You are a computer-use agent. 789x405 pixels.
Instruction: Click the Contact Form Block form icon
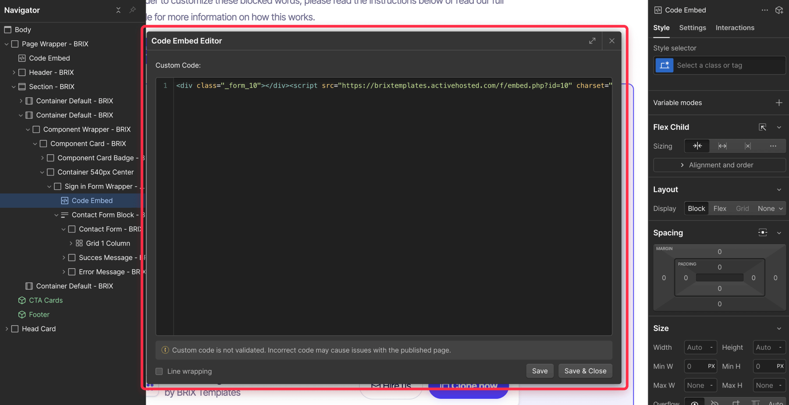64,215
